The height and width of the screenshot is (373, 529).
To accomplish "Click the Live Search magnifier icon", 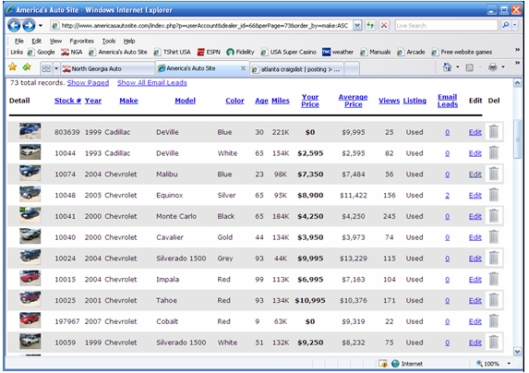I will pyautogui.click(x=505, y=25).
